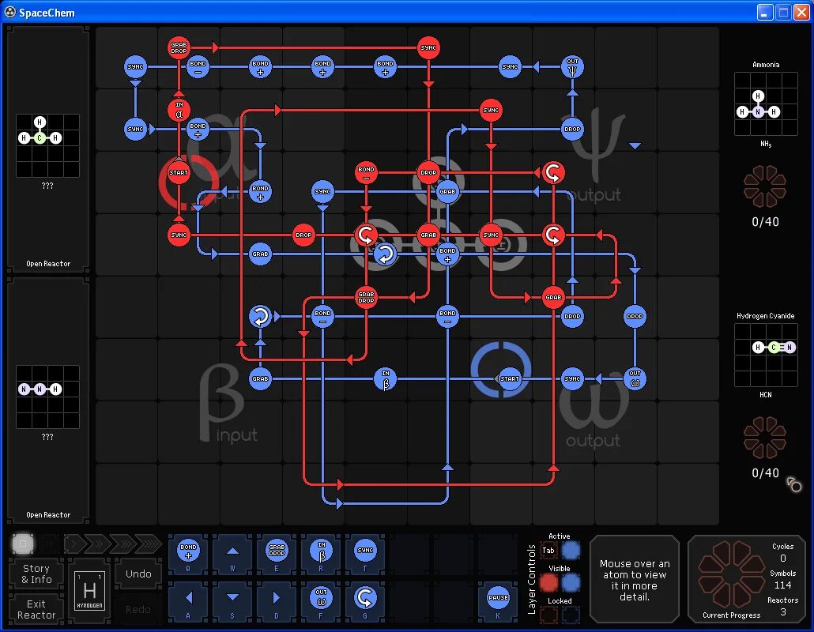Viewport: 814px width, 632px height.
Task: Click the stop simulation button
Action: tap(23, 544)
